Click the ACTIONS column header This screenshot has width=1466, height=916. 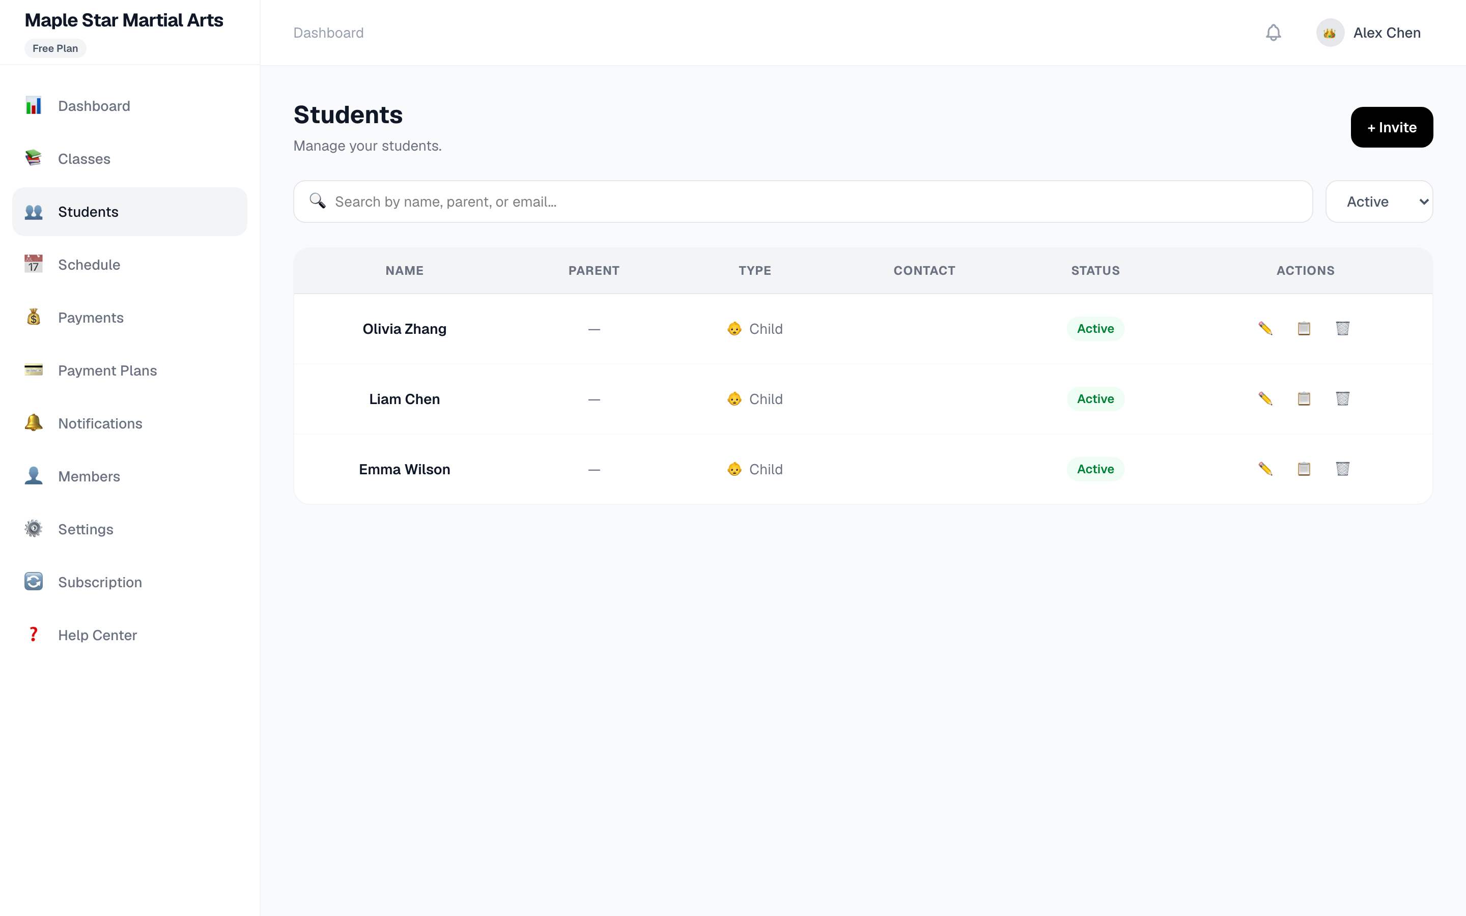point(1306,271)
